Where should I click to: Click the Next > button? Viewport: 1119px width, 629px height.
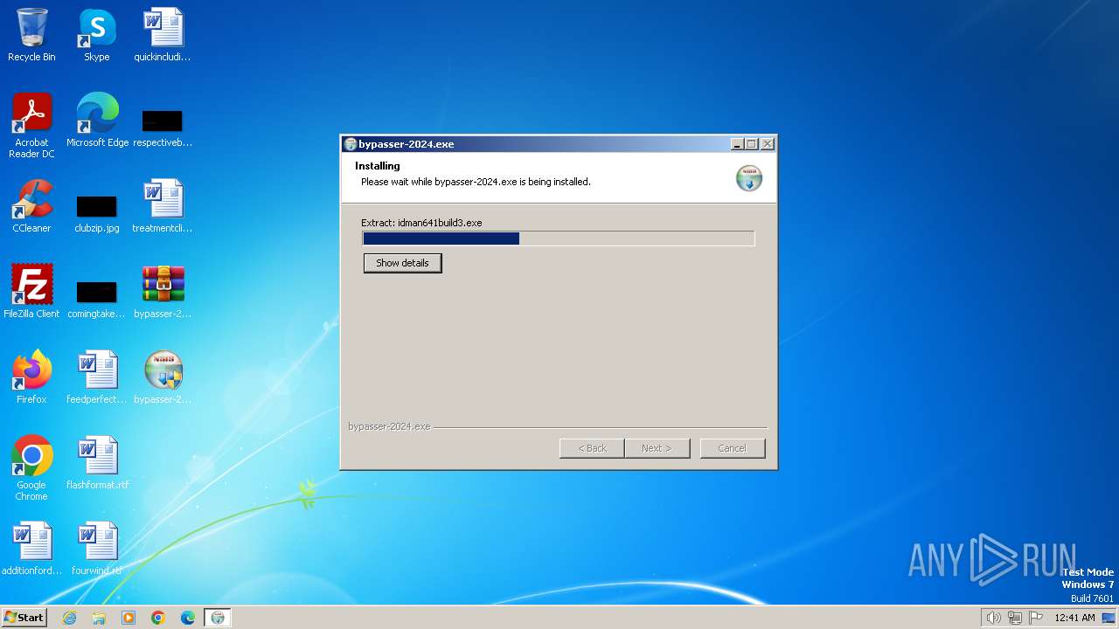point(657,448)
